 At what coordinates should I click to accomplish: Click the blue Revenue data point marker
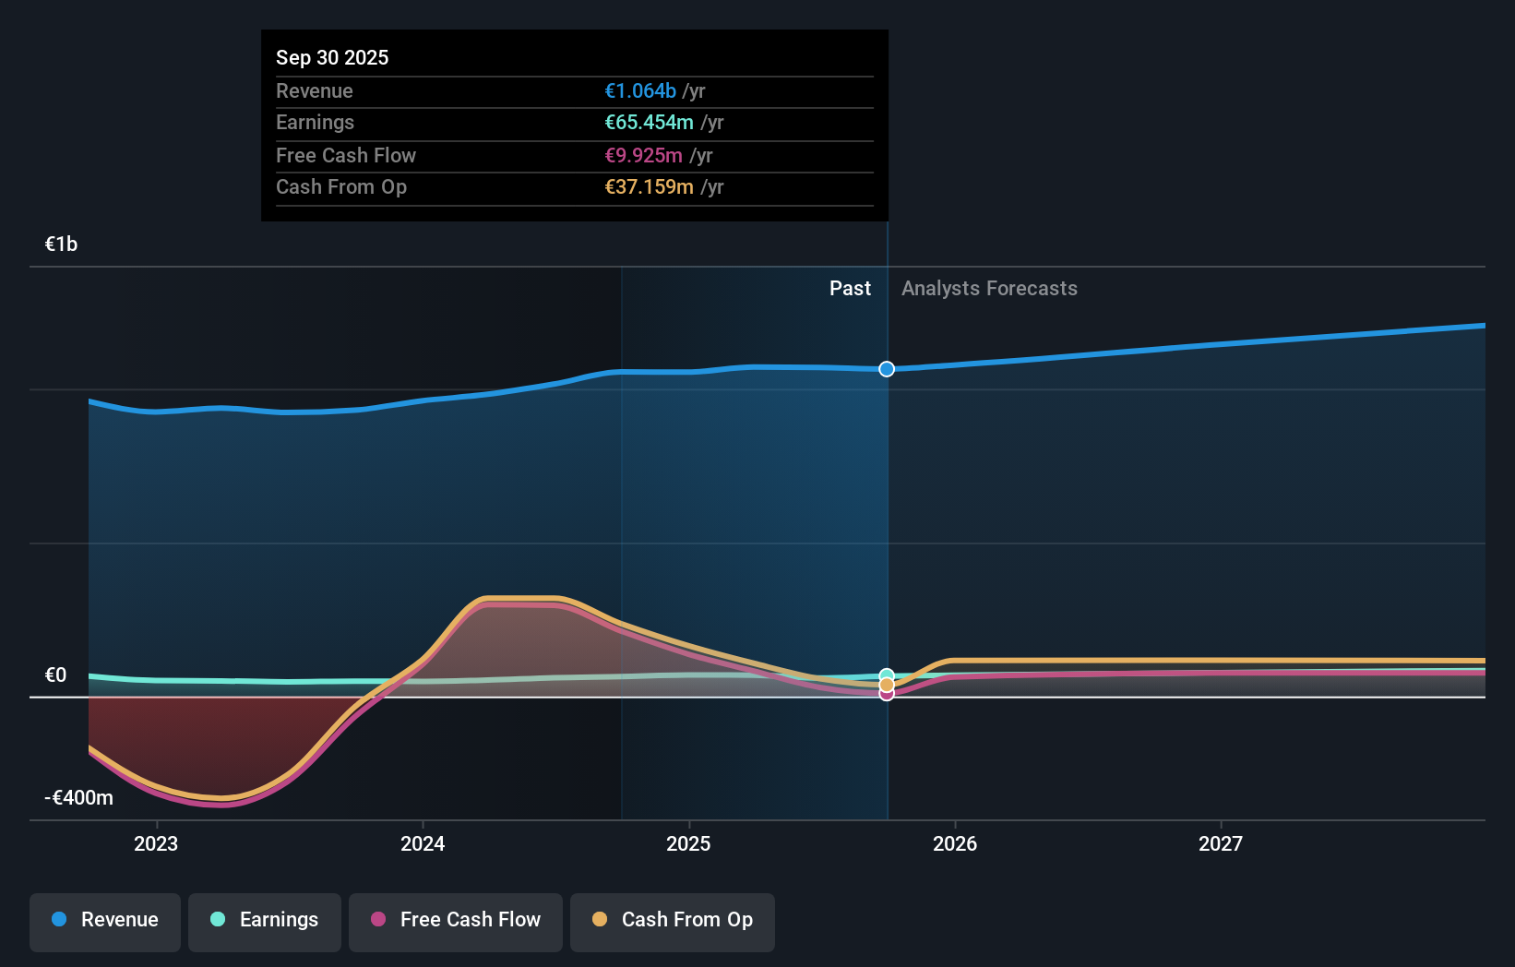[887, 369]
